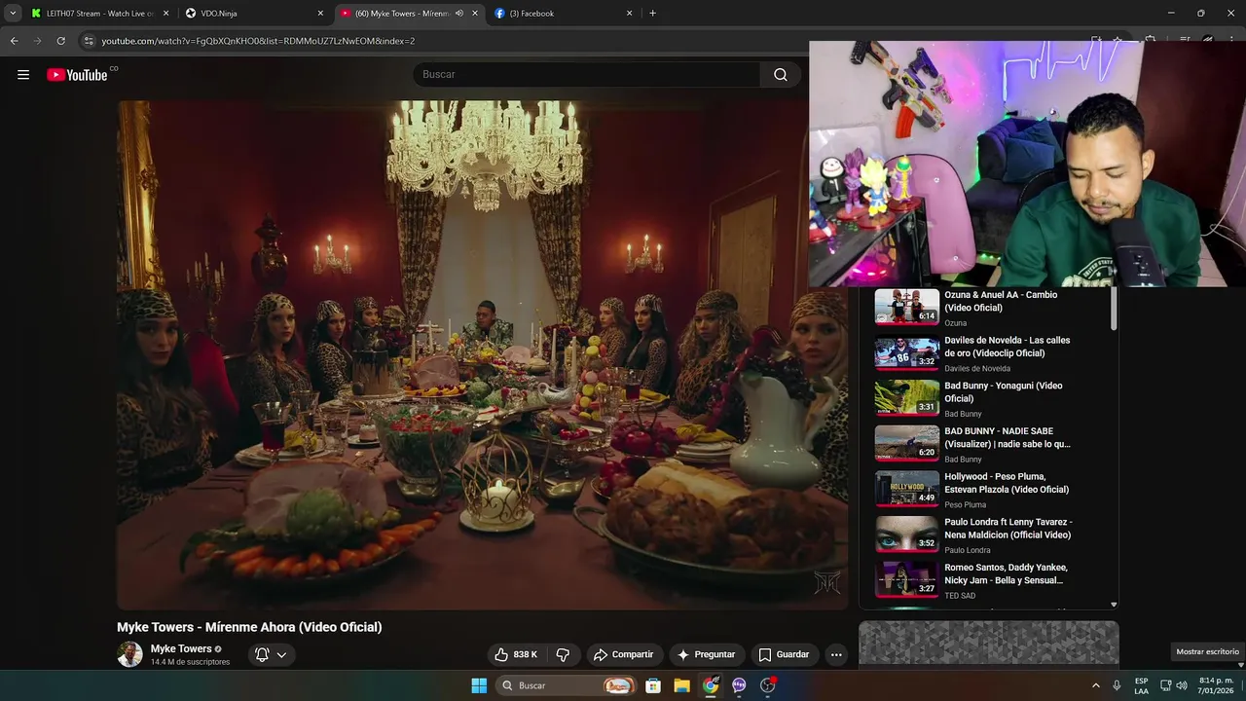Viewport: 1246px width, 701px height.
Task: Open the volume speaker tray icon
Action: (x=1182, y=685)
